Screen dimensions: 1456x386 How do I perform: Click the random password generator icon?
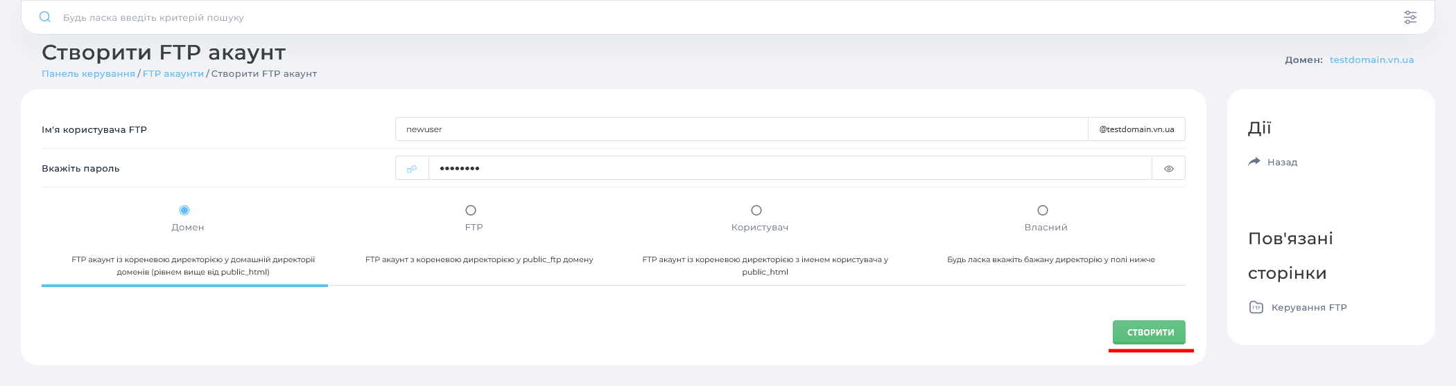pos(412,168)
